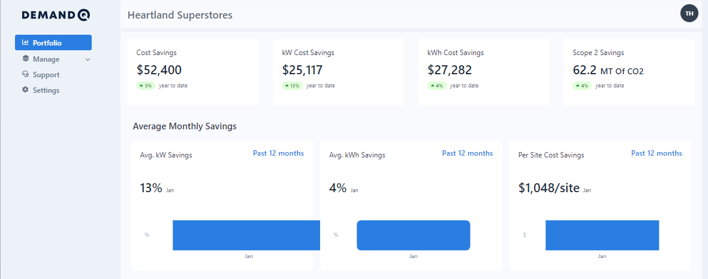This screenshot has height=279, width=708.
Task: Expand the Manage menu chevron
Action: pos(88,59)
